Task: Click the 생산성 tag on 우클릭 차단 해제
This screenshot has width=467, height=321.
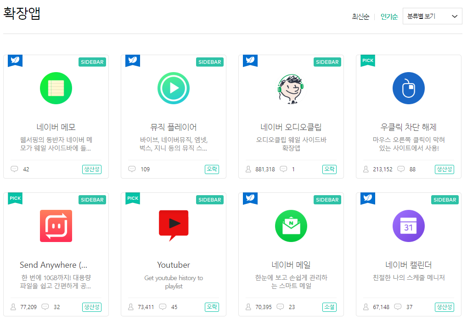Action: pyautogui.click(x=444, y=169)
